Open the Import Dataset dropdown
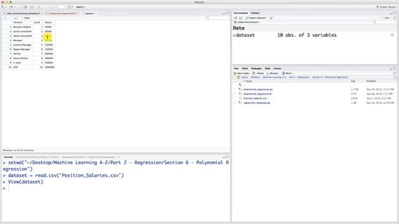This screenshot has width=399, height=224. click(x=256, y=18)
